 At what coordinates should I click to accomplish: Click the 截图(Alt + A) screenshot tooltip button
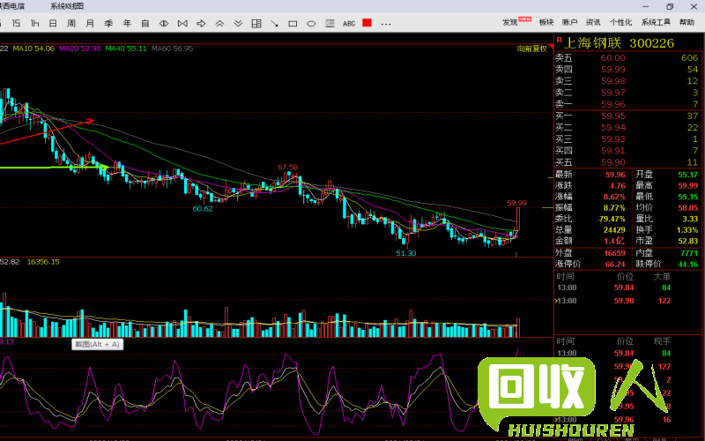[x=97, y=344]
